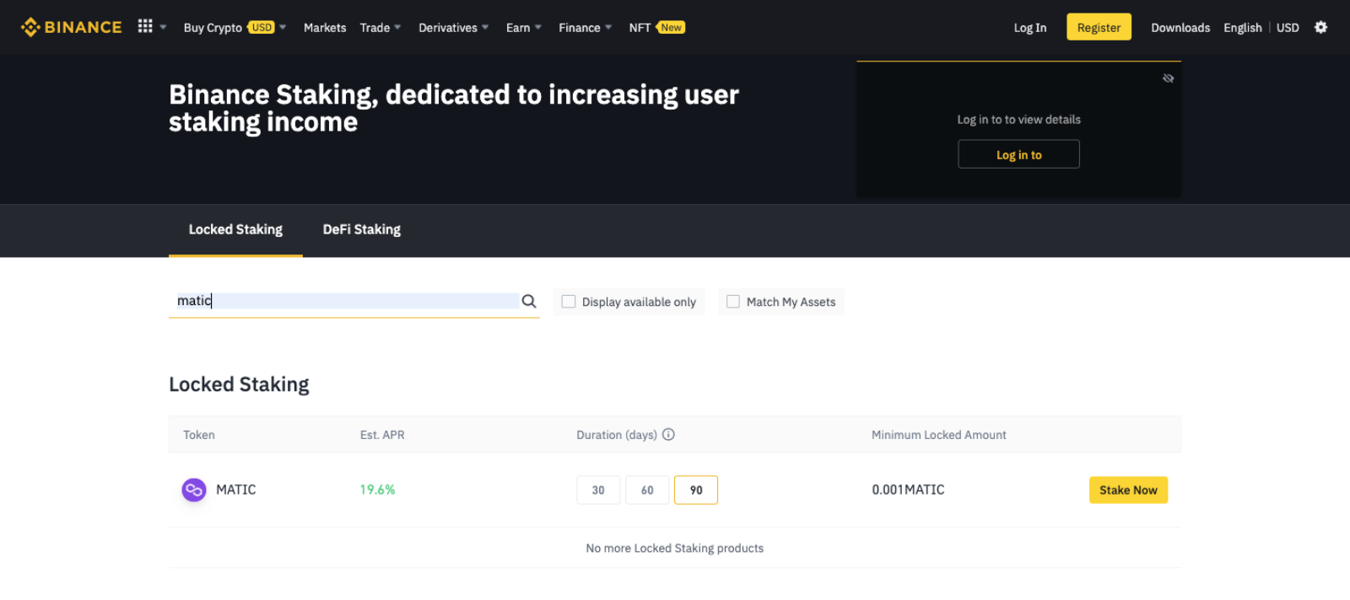
Task: Click the Est. APR column header
Action: [x=382, y=435]
